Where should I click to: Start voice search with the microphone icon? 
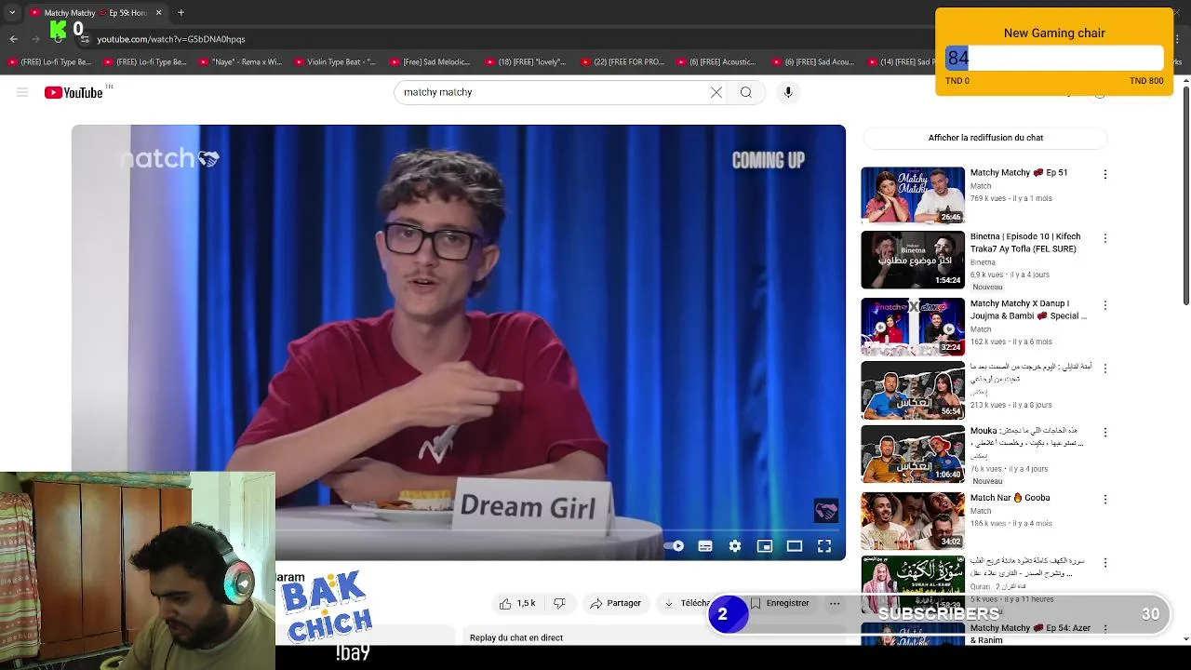(x=788, y=92)
